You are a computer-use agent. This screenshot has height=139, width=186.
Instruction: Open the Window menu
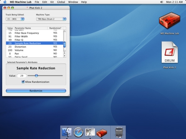point(73,2)
